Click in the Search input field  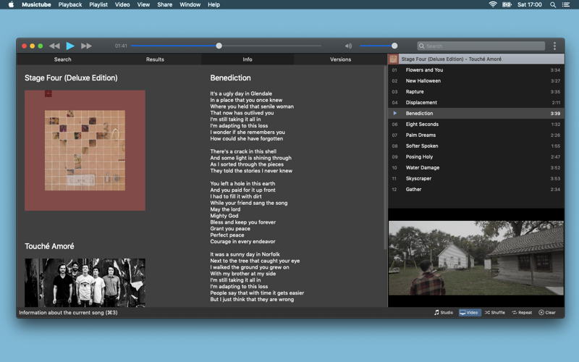pyautogui.click(x=481, y=46)
